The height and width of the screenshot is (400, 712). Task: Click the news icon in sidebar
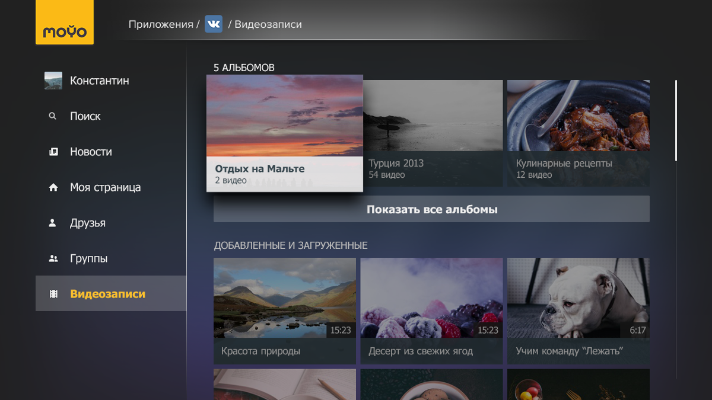pyautogui.click(x=53, y=152)
